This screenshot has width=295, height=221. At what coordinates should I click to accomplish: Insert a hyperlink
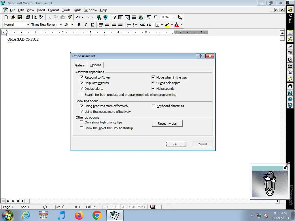(x=99, y=17)
